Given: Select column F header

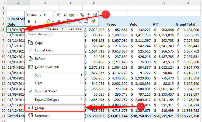Looking at the screenshot, I should click(140, 3).
